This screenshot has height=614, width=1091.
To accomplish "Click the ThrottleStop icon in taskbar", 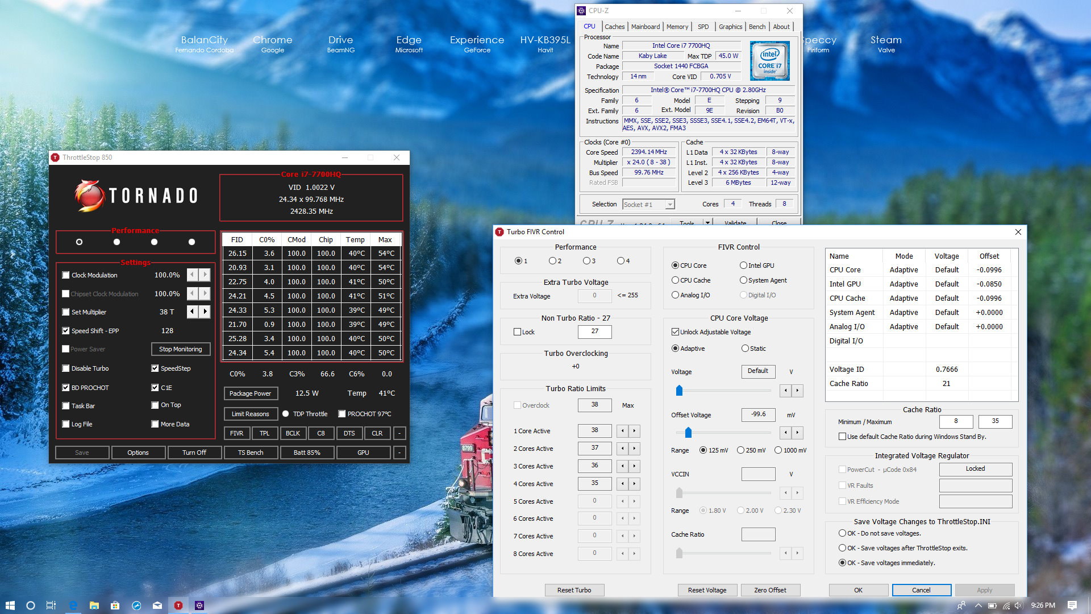I will 178,605.
